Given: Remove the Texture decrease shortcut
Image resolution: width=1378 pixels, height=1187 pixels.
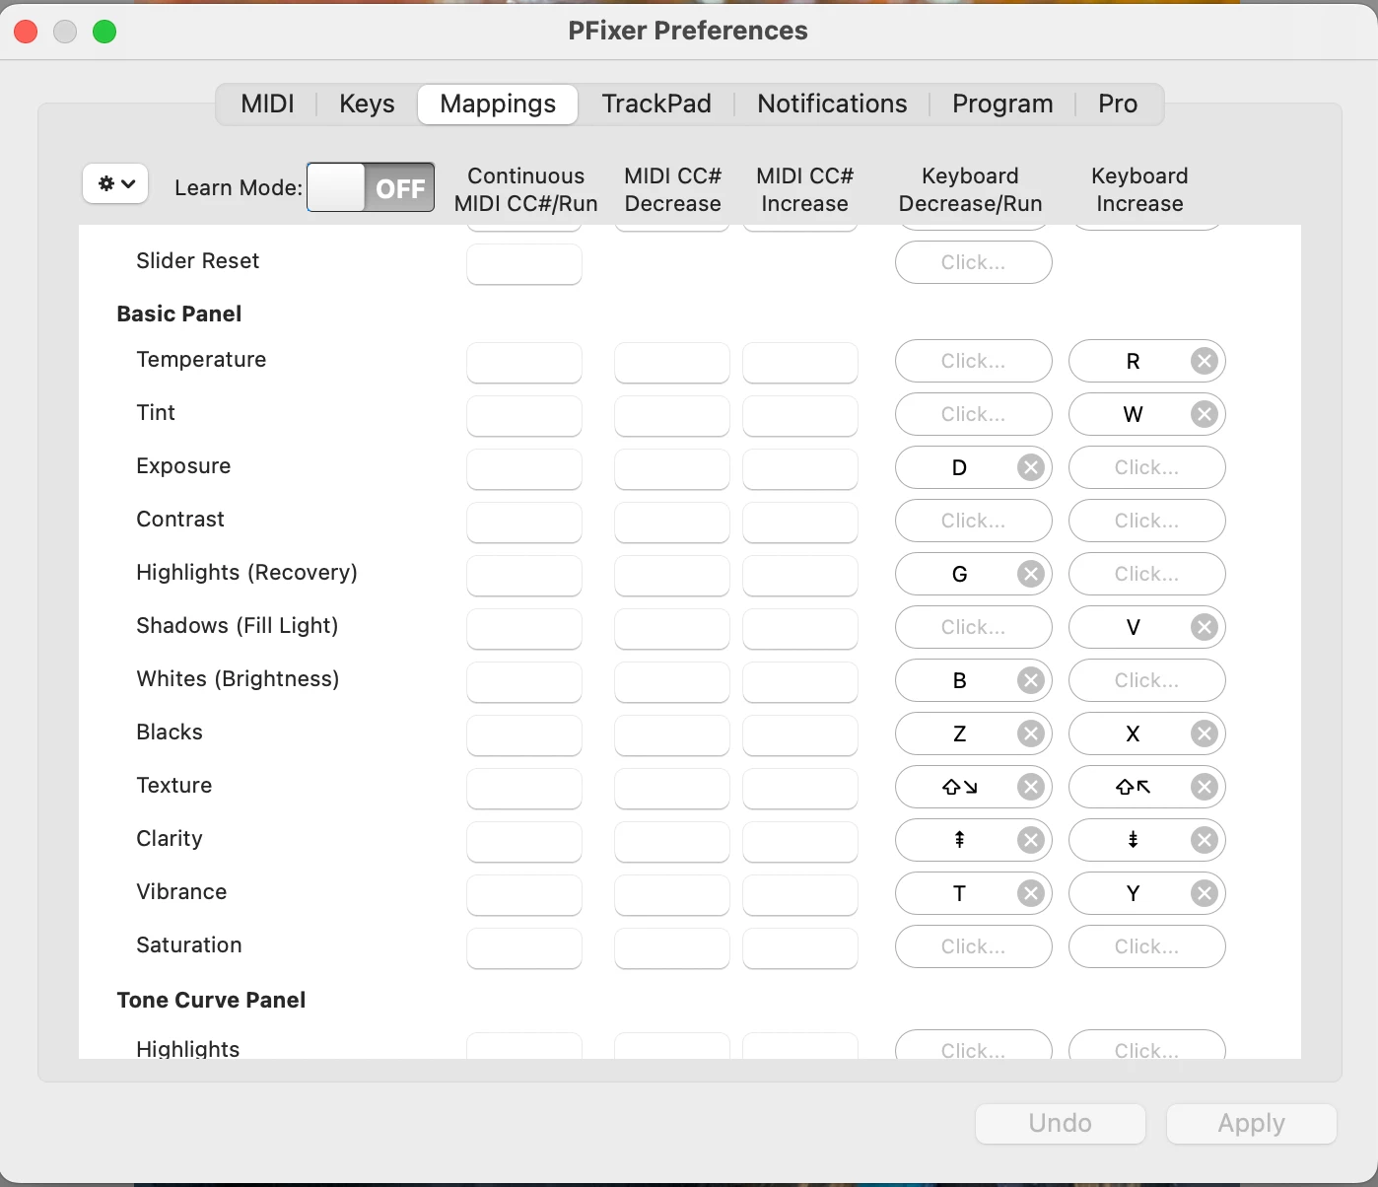Looking at the screenshot, I should click(1030, 787).
